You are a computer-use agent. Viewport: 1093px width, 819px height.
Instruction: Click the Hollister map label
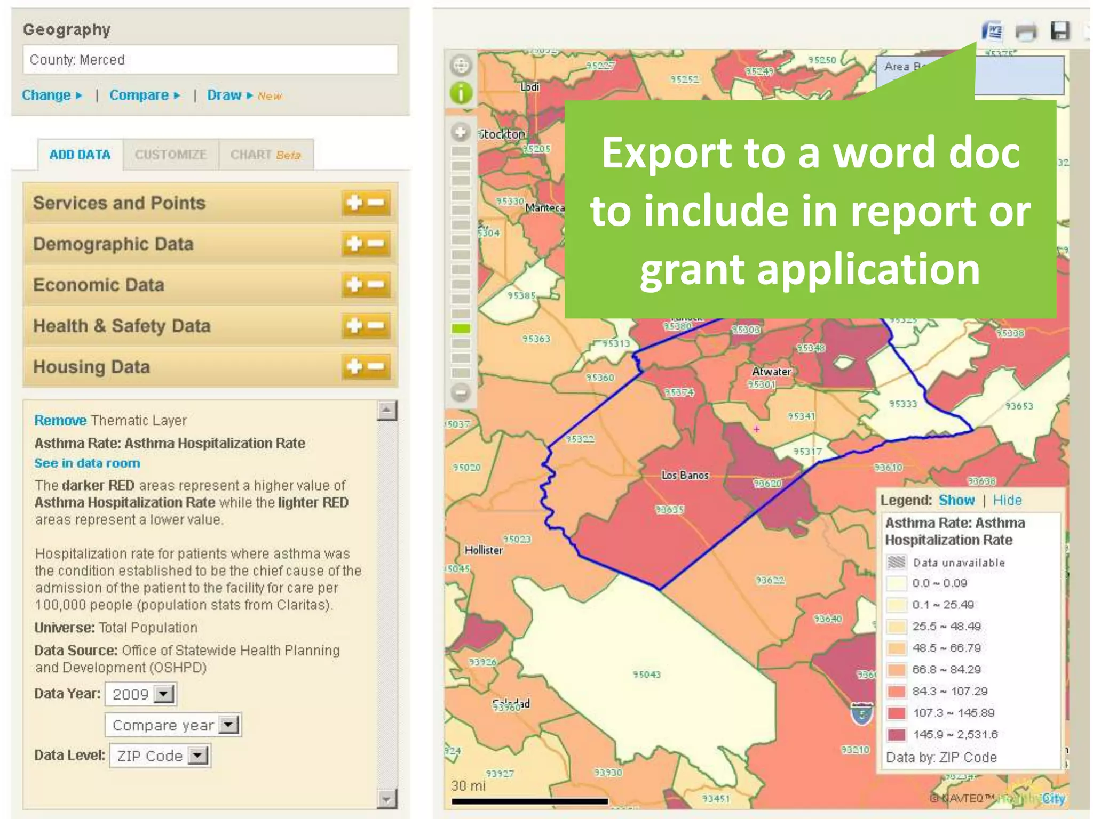484,550
